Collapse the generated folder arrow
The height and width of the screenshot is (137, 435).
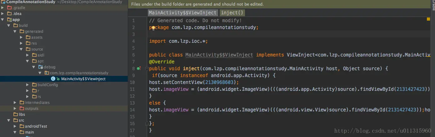[x=15, y=31]
